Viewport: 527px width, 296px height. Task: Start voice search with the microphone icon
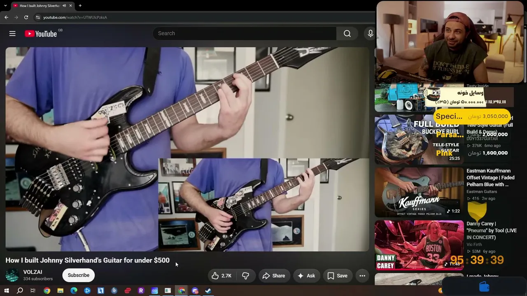370,34
